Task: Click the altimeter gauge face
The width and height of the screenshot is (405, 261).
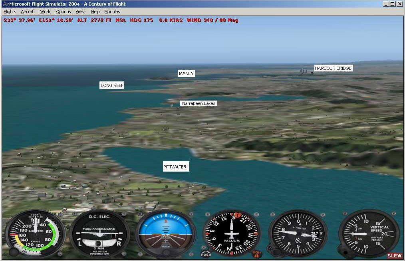Action: tap(298, 234)
